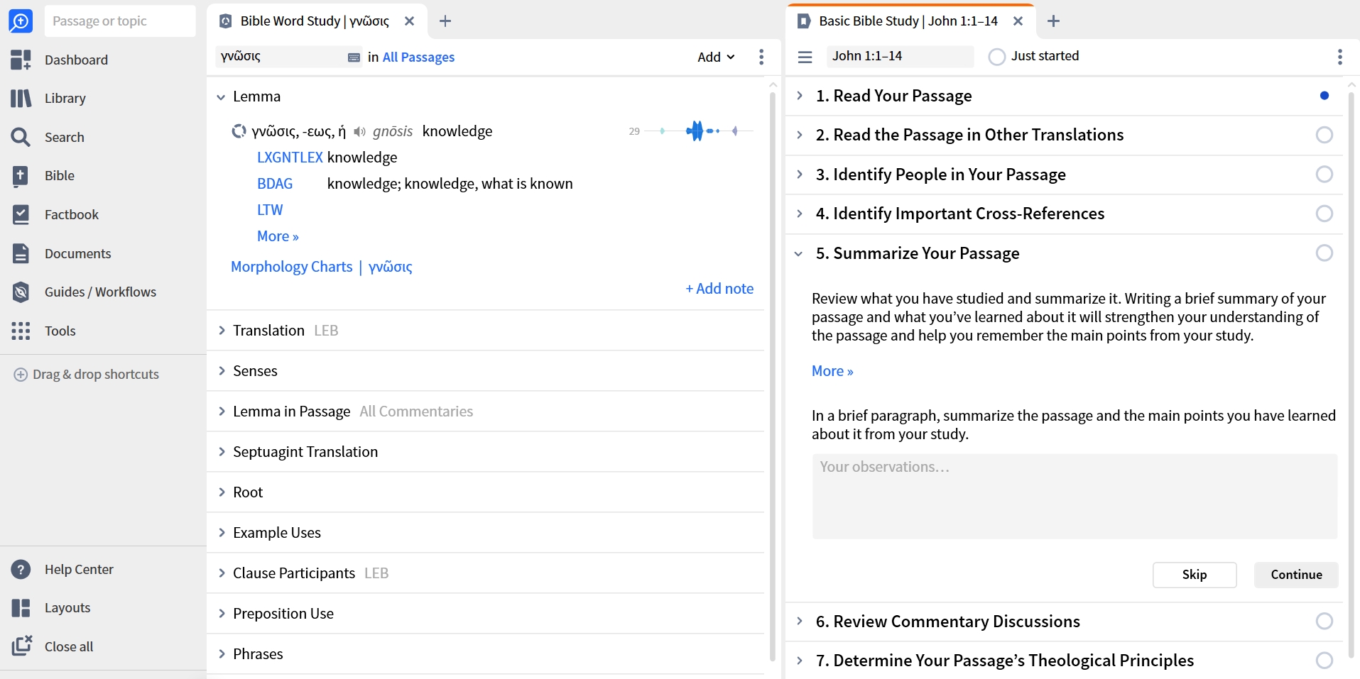Mark step 5 Summarize Your Passage complete
This screenshot has height=679, width=1360.
click(x=1324, y=253)
